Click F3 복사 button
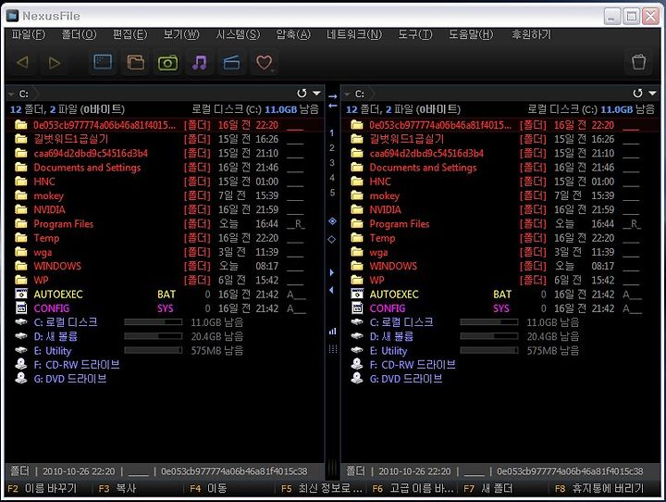The height and width of the screenshot is (502, 666). (x=117, y=488)
